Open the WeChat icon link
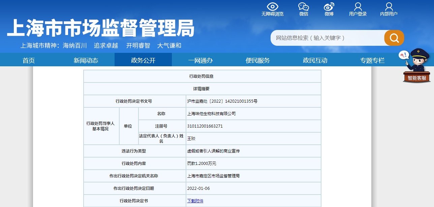 (x=303, y=7)
